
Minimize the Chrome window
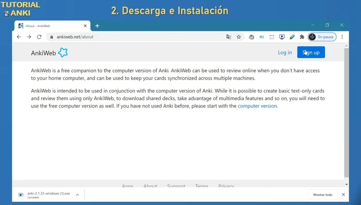(312, 25)
